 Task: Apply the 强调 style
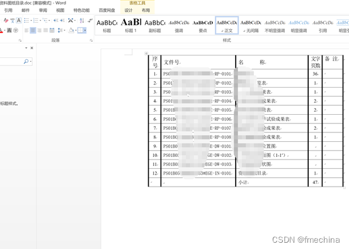click(x=179, y=25)
